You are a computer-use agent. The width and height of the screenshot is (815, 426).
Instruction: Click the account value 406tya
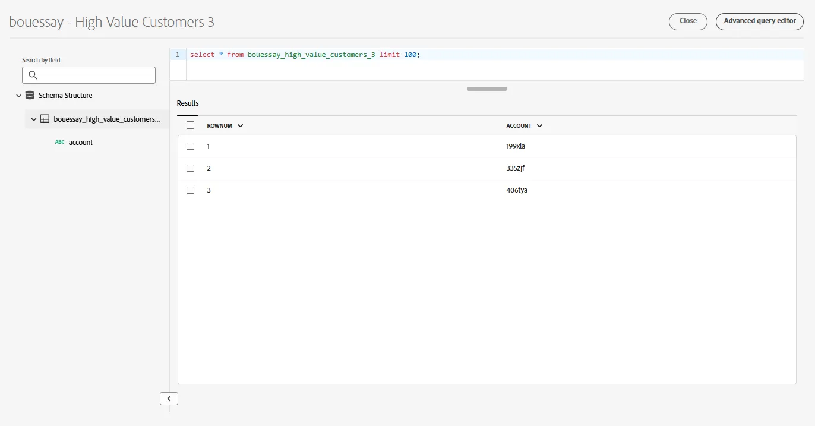click(x=517, y=190)
